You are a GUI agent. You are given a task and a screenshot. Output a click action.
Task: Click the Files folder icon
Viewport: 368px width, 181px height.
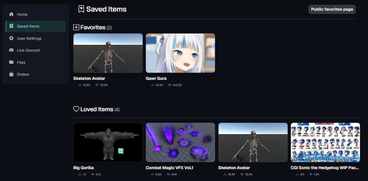click(x=11, y=62)
